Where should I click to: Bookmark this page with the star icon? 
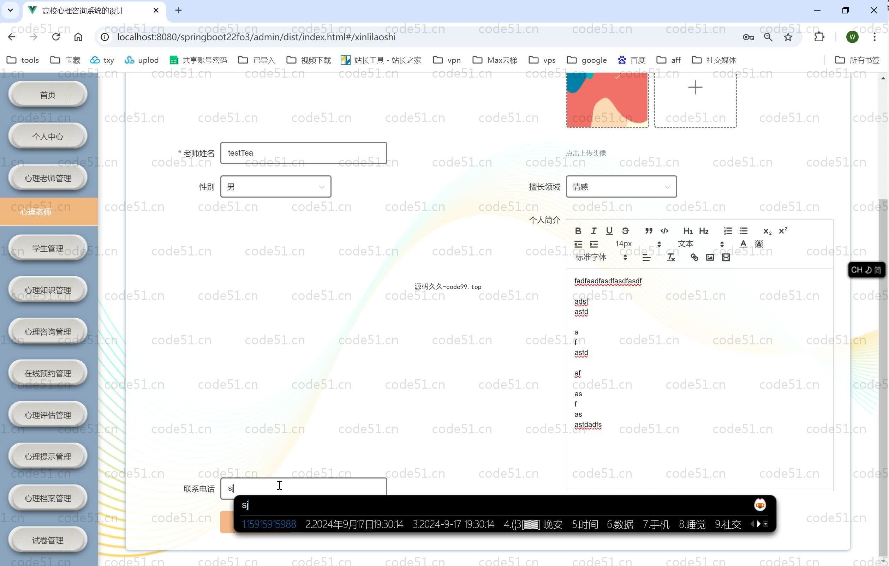[x=788, y=37]
